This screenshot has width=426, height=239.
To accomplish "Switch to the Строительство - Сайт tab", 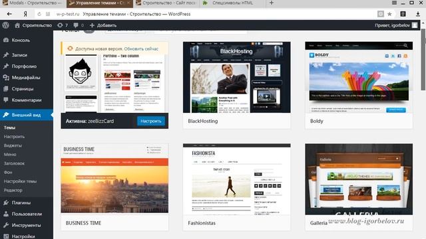I will [166, 3].
